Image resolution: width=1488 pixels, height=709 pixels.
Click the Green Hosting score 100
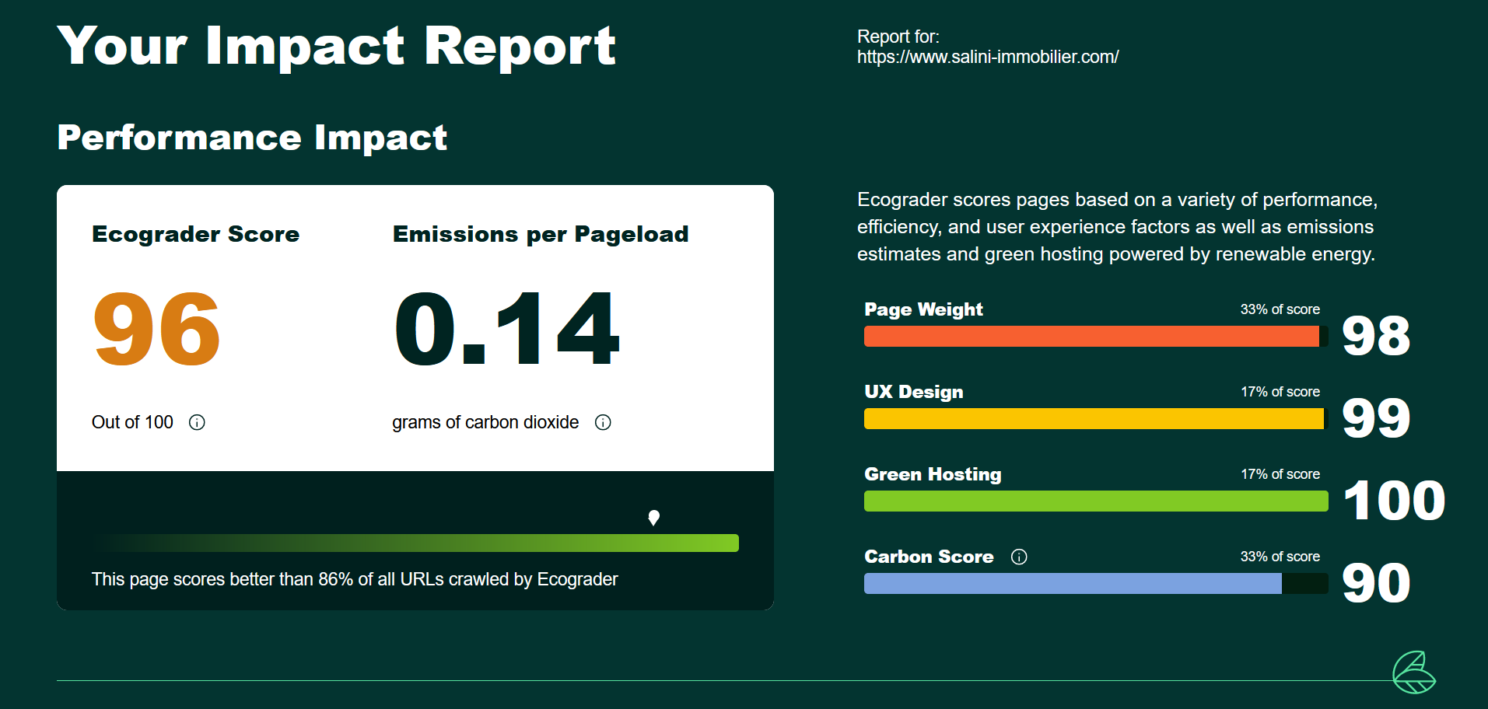1394,501
